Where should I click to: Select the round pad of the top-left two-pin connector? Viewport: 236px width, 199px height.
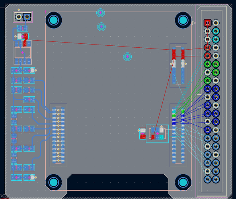[x=19, y=17]
